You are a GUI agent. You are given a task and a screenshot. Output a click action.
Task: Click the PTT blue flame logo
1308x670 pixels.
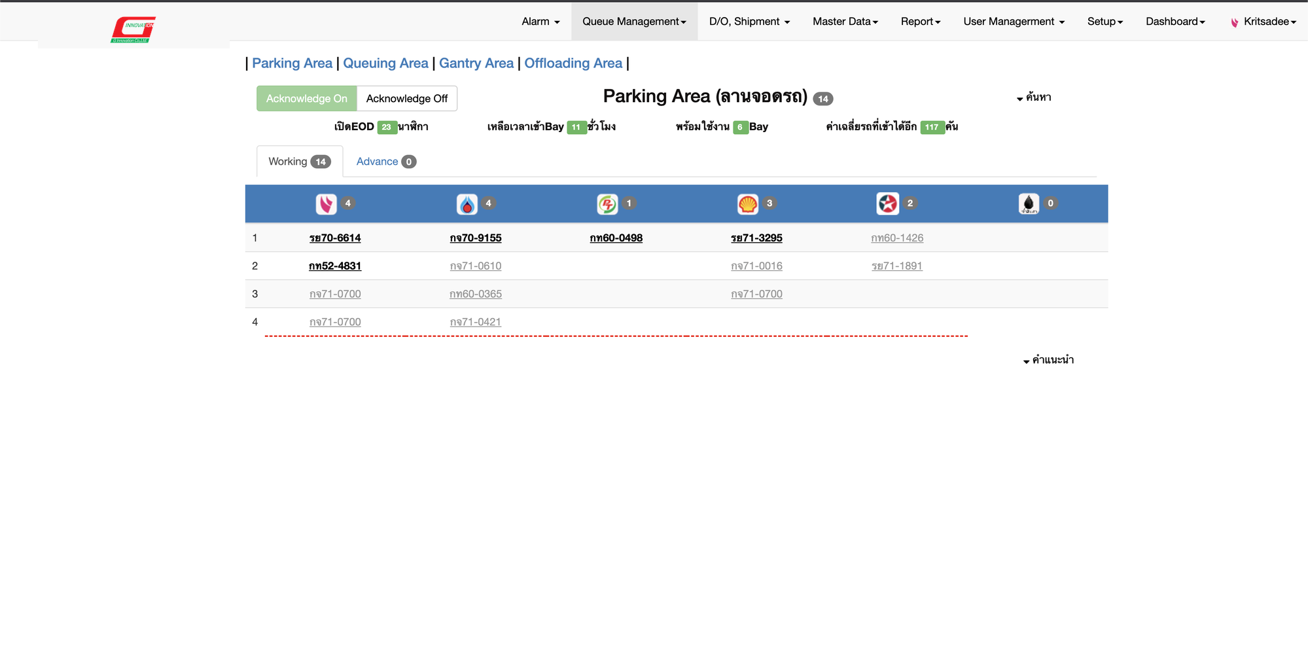(x=467, y=204)
